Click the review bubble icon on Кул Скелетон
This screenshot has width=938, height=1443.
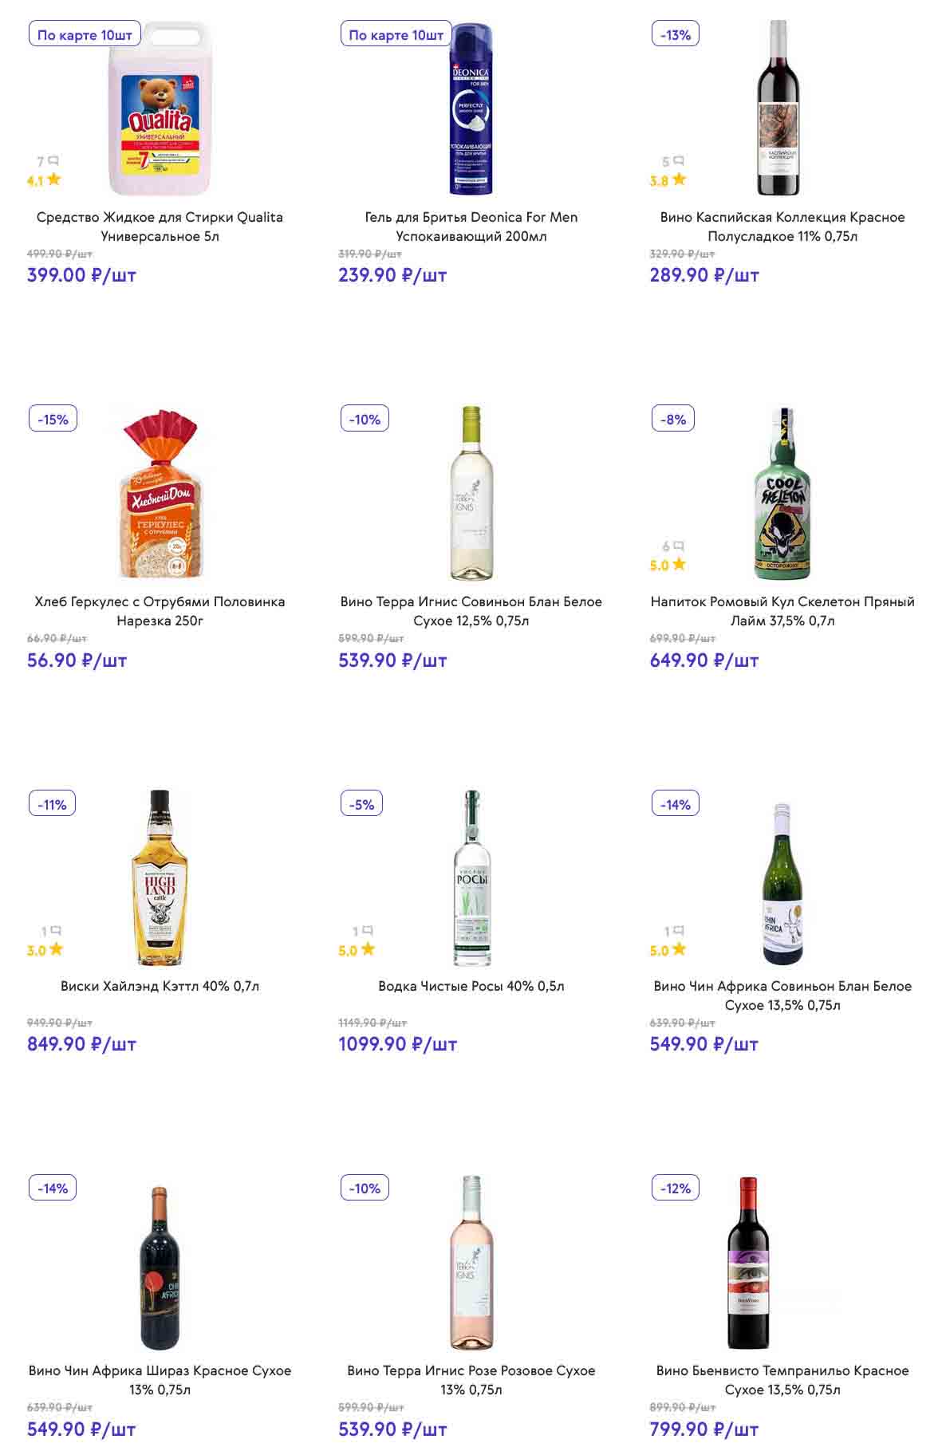[678, 546]
